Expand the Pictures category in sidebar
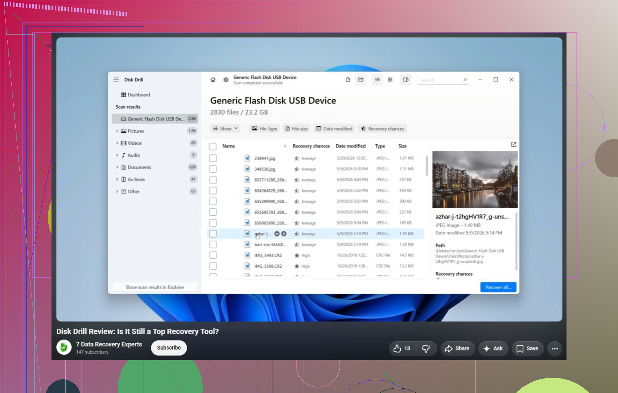The height and width of the screenshot is (393, 618). click(117, 131)
